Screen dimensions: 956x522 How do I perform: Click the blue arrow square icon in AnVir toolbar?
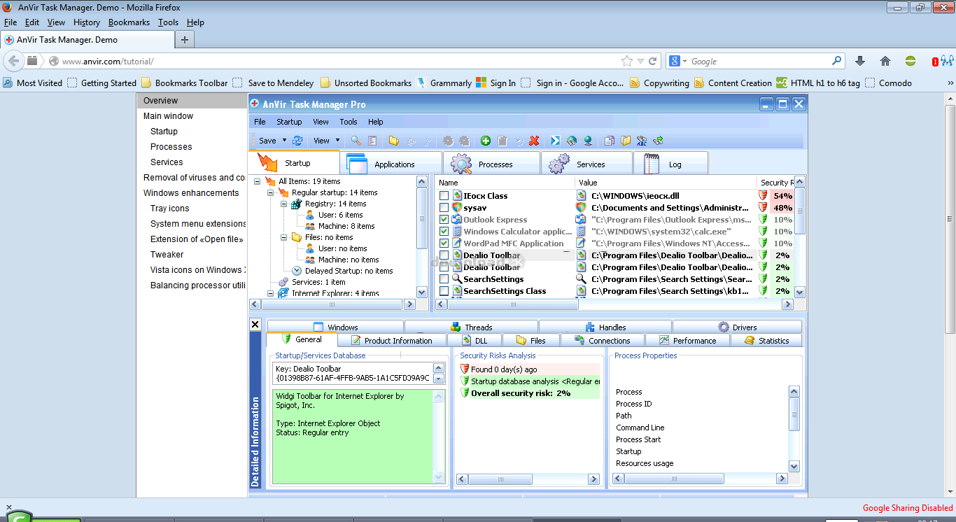[x=555, y=141]
